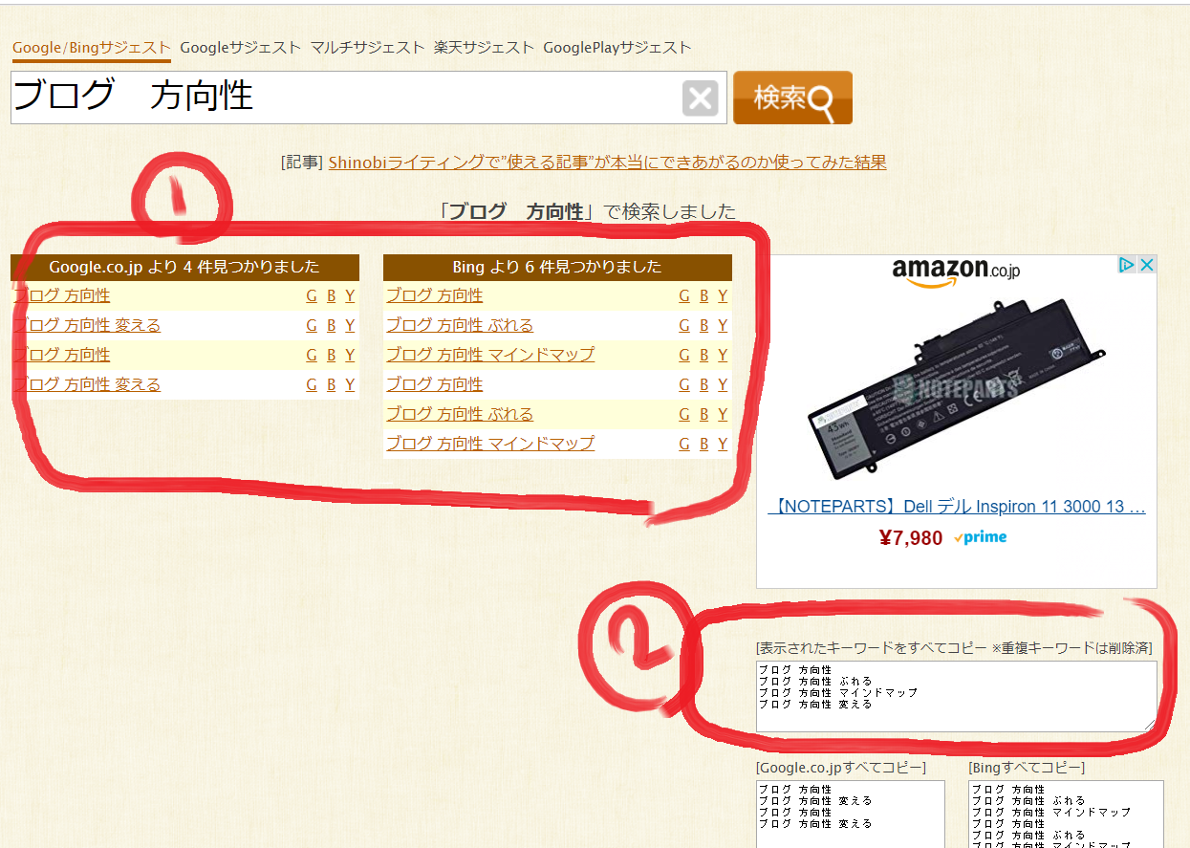Click the all-keywords copy text area
This screenshot has height=848, width=1190.
[956, 697]
